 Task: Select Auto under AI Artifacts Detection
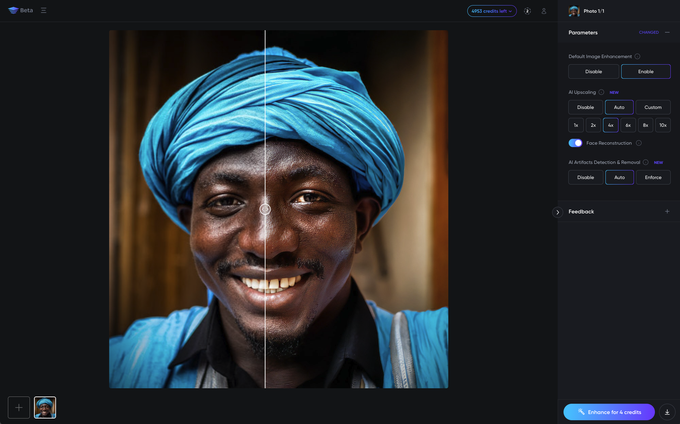pos(619,177)
